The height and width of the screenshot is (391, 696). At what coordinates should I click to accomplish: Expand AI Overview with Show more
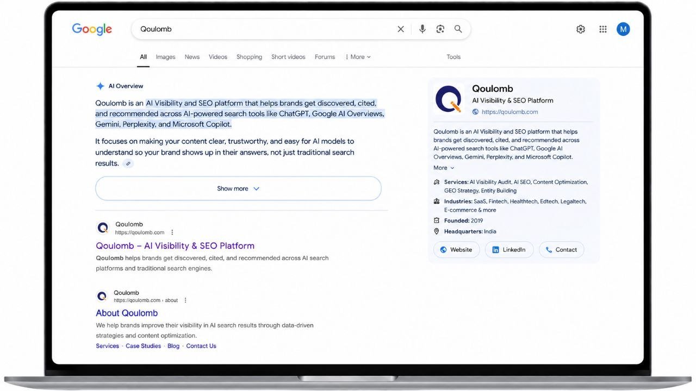238,188
